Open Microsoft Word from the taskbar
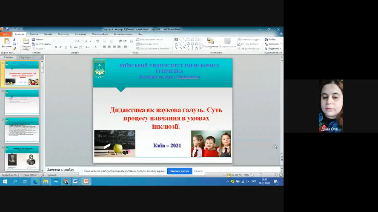378x212 pixels. point(76,181)
